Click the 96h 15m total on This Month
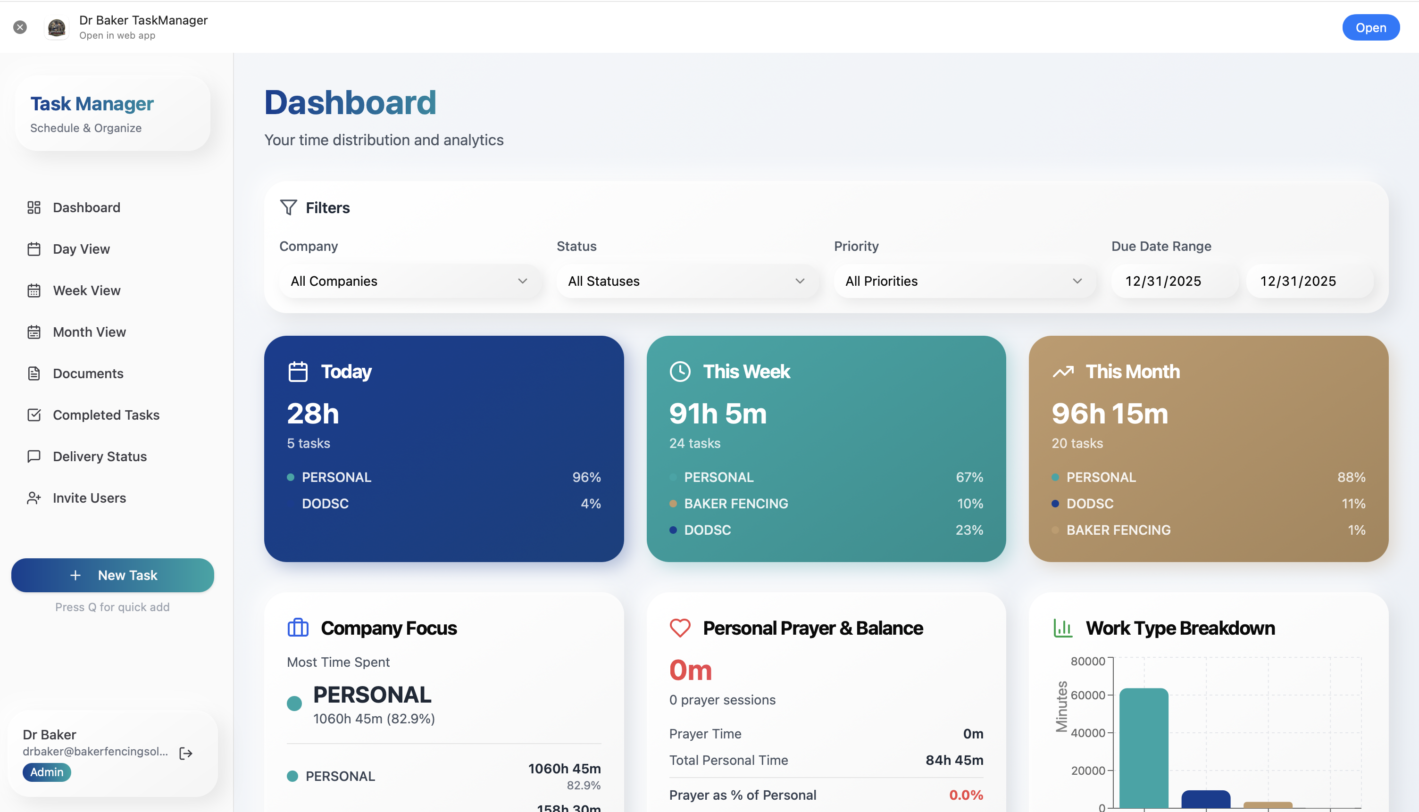 (1110, 414)
